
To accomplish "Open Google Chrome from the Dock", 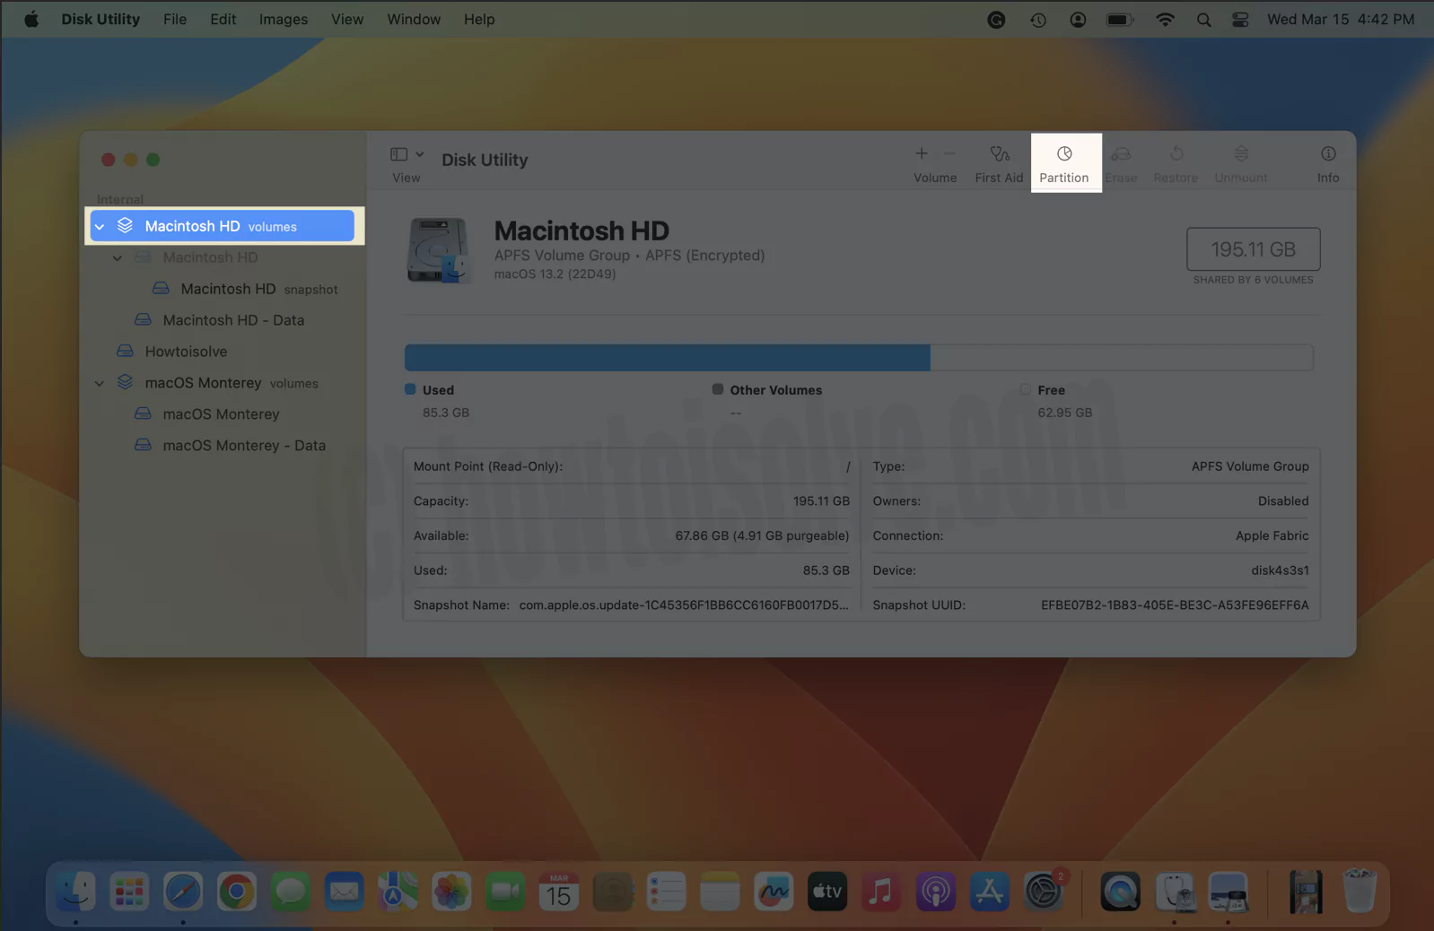I will (x=237, y=892).
